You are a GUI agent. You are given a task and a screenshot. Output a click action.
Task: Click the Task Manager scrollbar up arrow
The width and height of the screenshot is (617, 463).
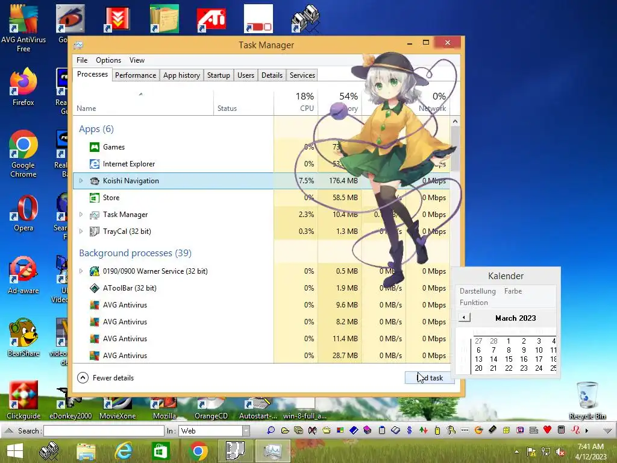coord(455,122)
